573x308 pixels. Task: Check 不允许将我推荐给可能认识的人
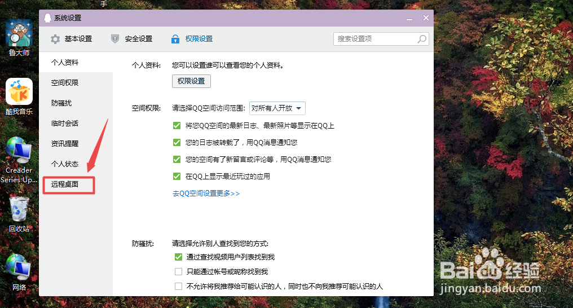point(178,286)
